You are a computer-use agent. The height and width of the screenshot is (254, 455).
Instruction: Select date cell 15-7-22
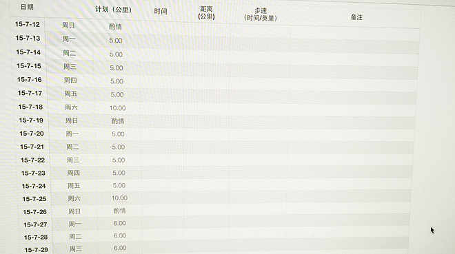(x=33, y=160)
